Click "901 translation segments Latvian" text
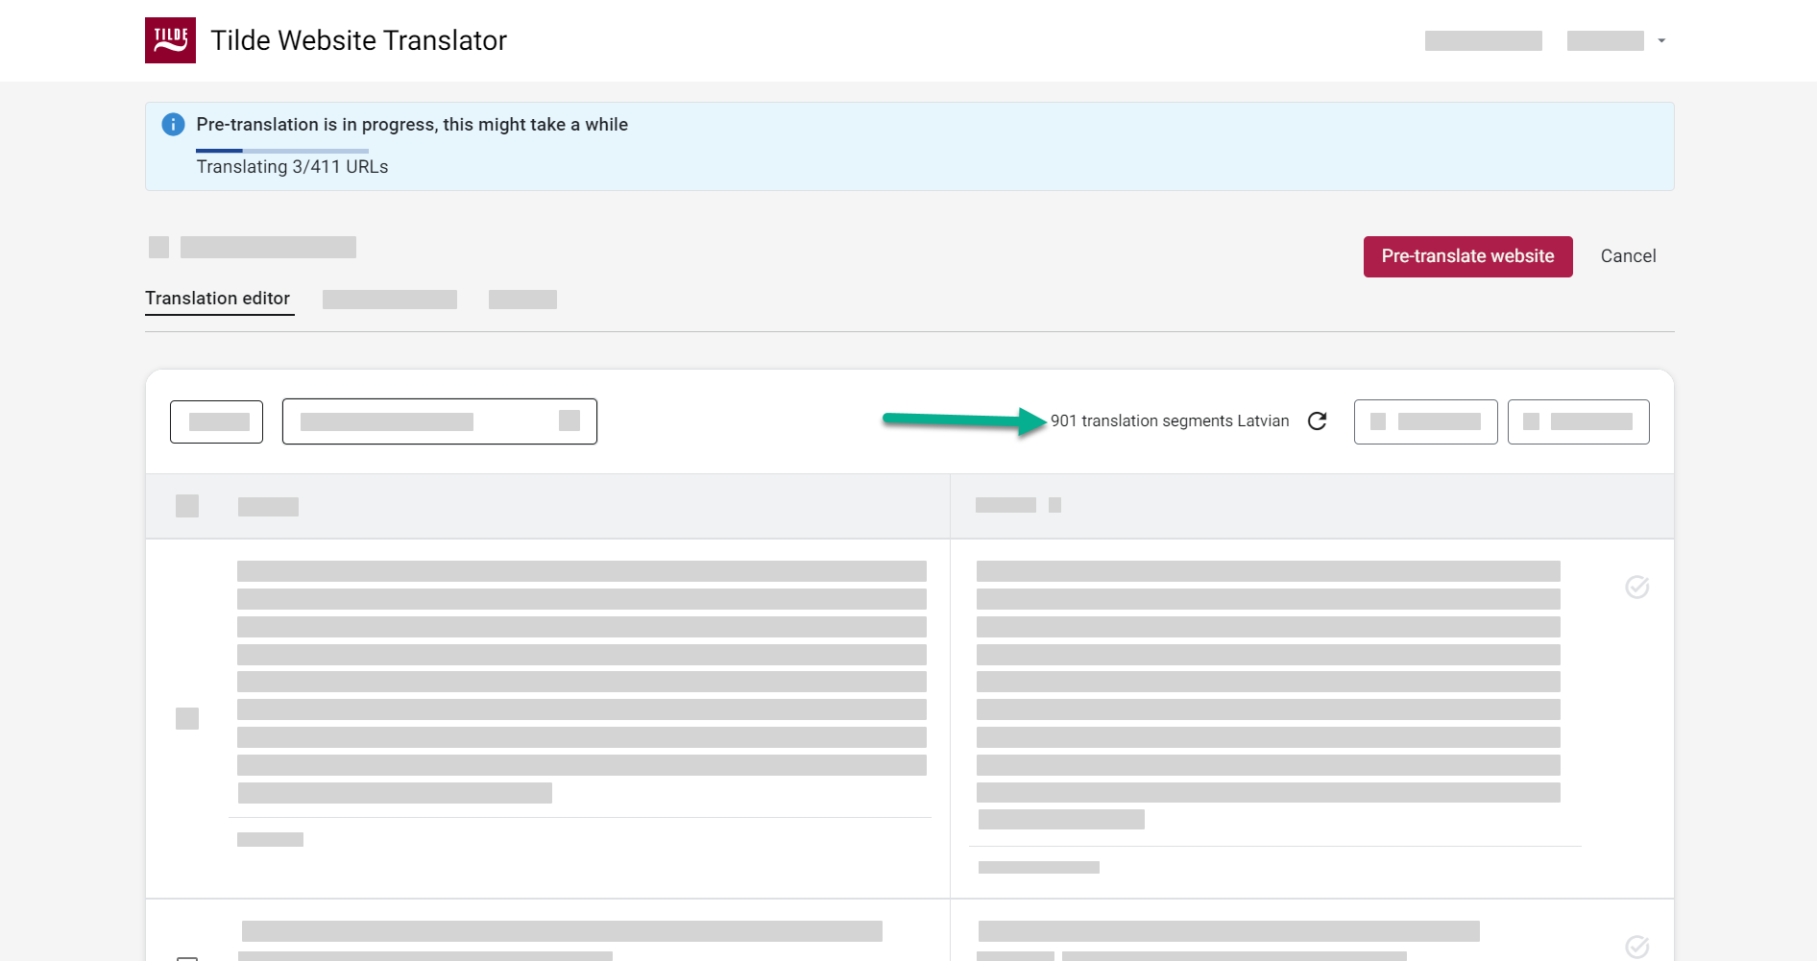The height and width of the screenshot is (961, 1817). coord(1170,421)
